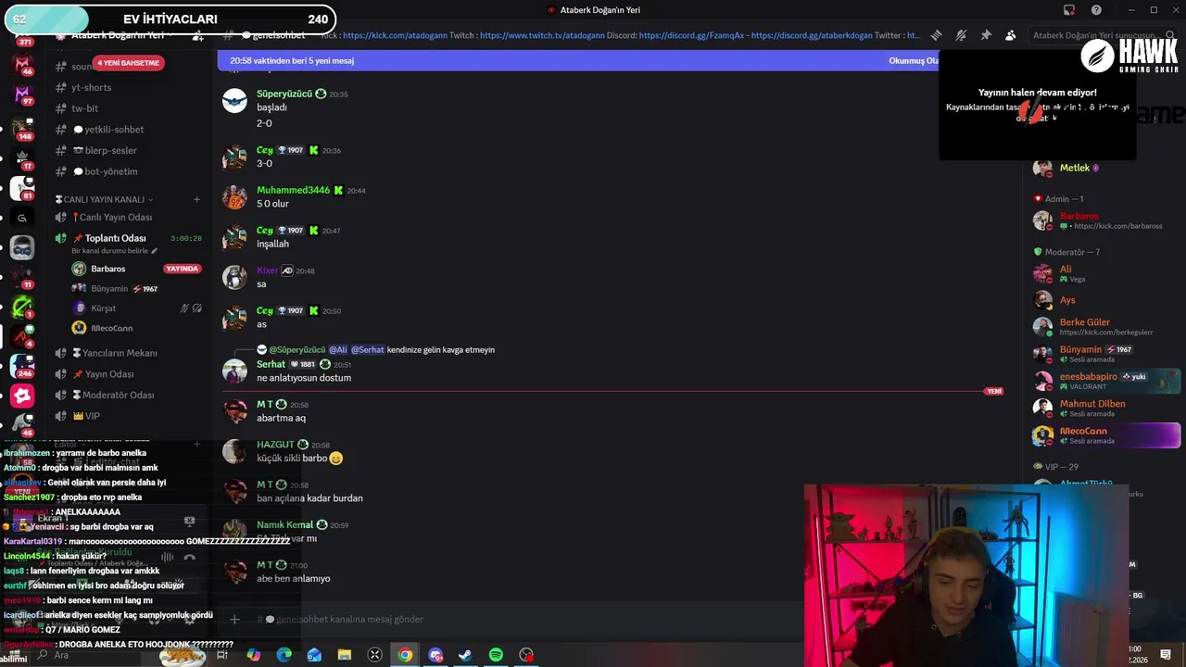Click Kixer's username in chat

[x=267, y=271]
